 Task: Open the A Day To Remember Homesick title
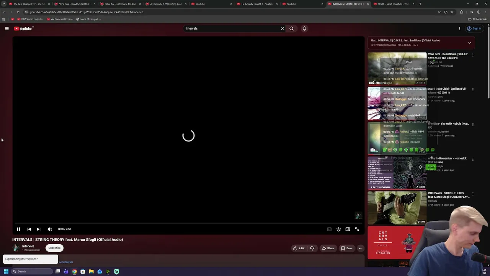[448, 160]
